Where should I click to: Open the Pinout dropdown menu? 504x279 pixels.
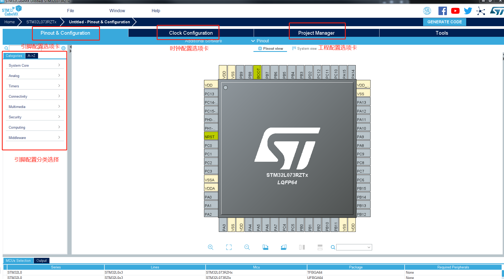point(260,41)
